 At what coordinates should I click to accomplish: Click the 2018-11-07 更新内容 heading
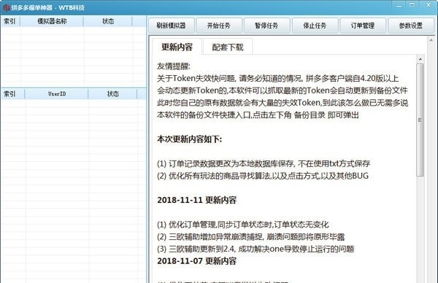(x=196, y=261)
